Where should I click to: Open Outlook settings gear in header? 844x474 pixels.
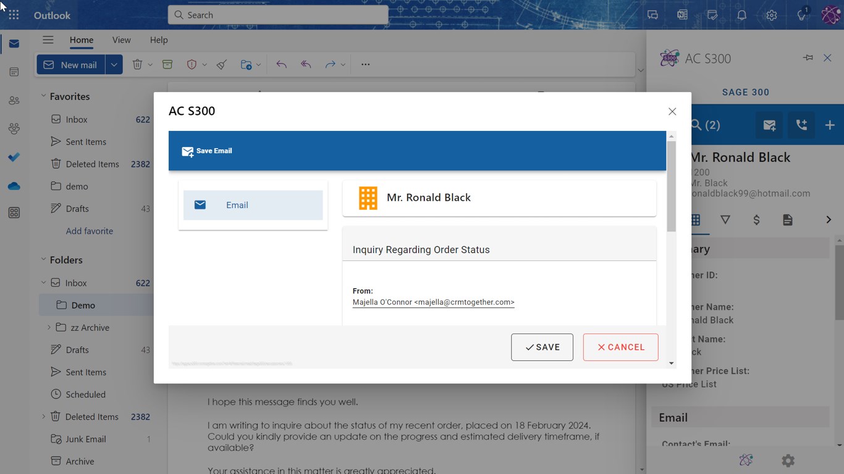(x=772, y=15)
